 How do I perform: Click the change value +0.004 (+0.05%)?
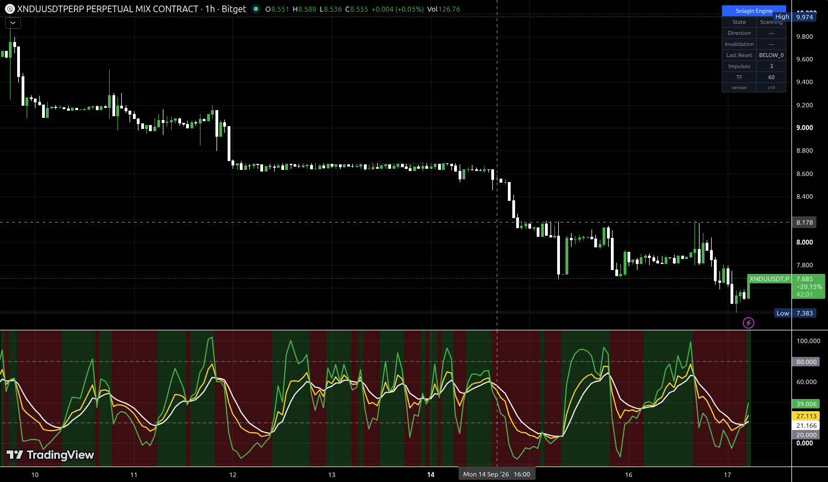pyautogui.click(x=397, y=9)
